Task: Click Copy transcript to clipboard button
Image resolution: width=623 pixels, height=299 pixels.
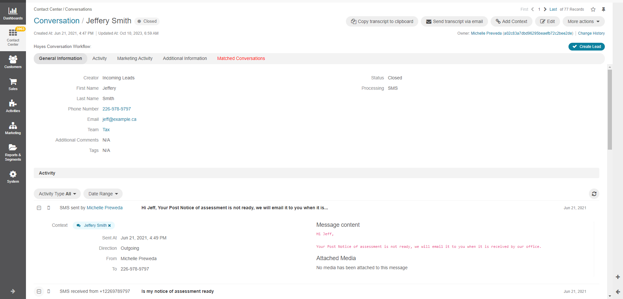Action: [x=382, y=21]
